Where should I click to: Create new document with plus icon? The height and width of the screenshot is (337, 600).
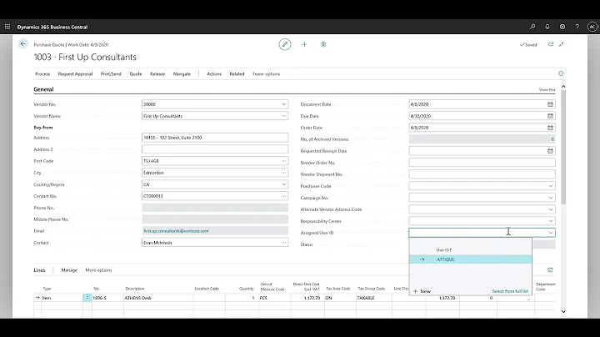304,44
